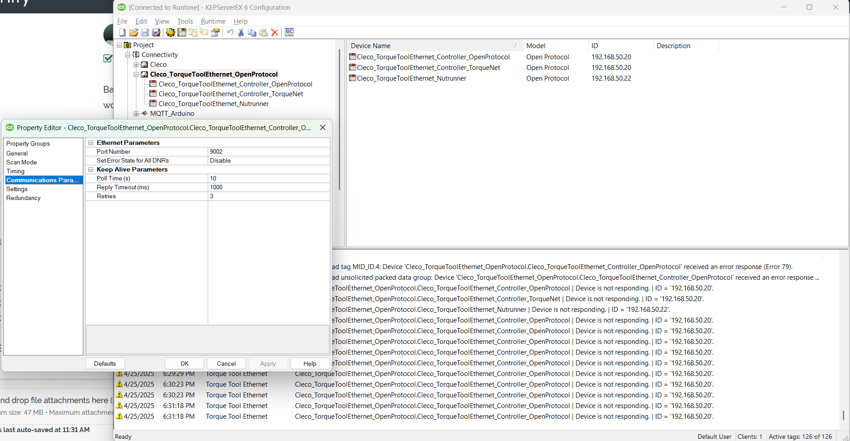
Task: Open a project using the folder icon
Action: click(x=133, y=33)
